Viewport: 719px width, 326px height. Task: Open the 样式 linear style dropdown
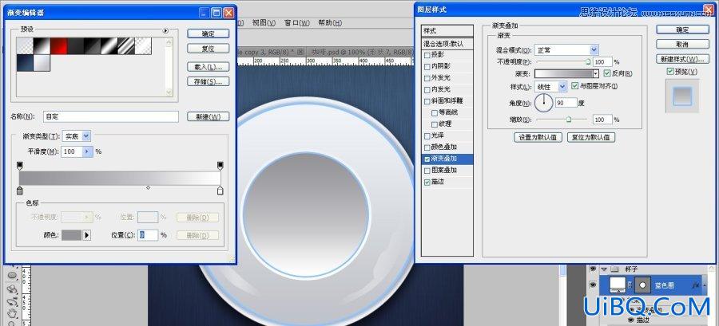pyautogui.click(x=562, y=86)
